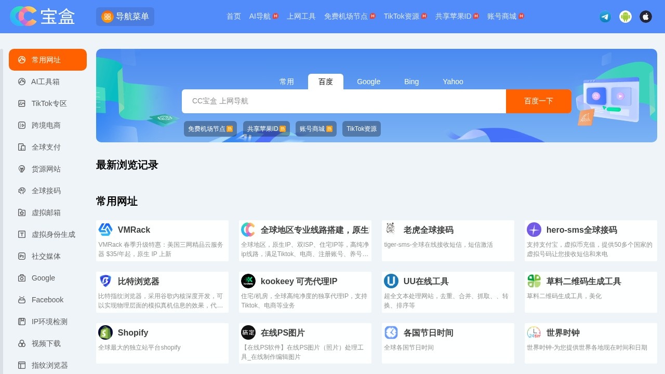Viewport: 665px width, 374px height.
Task: Open the VMRack site card
Action: (x=162, y=240)
